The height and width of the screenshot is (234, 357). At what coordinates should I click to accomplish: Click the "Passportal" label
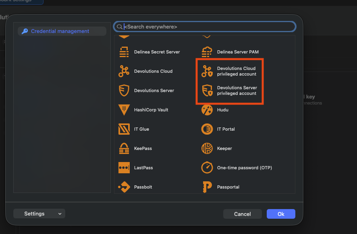point(228,187)
